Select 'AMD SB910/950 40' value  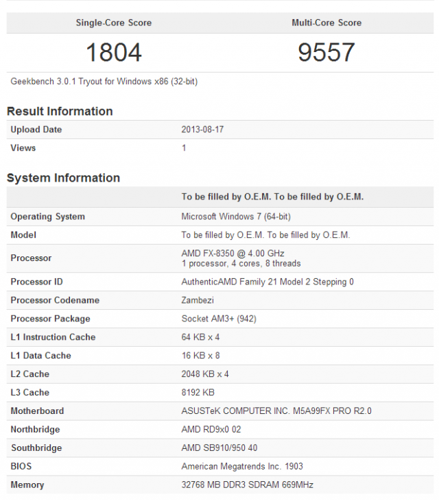tap(219, 448)
